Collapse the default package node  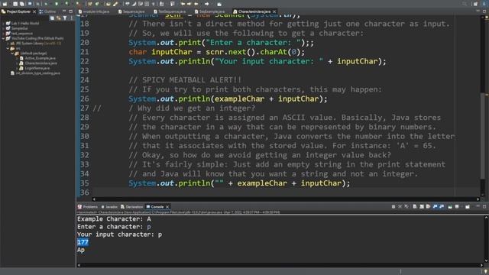tap(12, 53)
